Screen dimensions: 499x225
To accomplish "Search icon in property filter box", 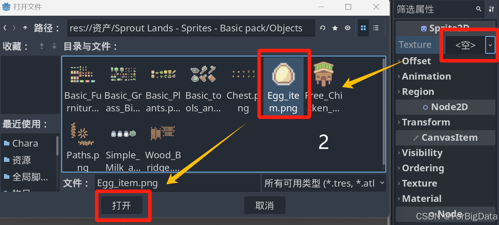I will pos(479,9).
